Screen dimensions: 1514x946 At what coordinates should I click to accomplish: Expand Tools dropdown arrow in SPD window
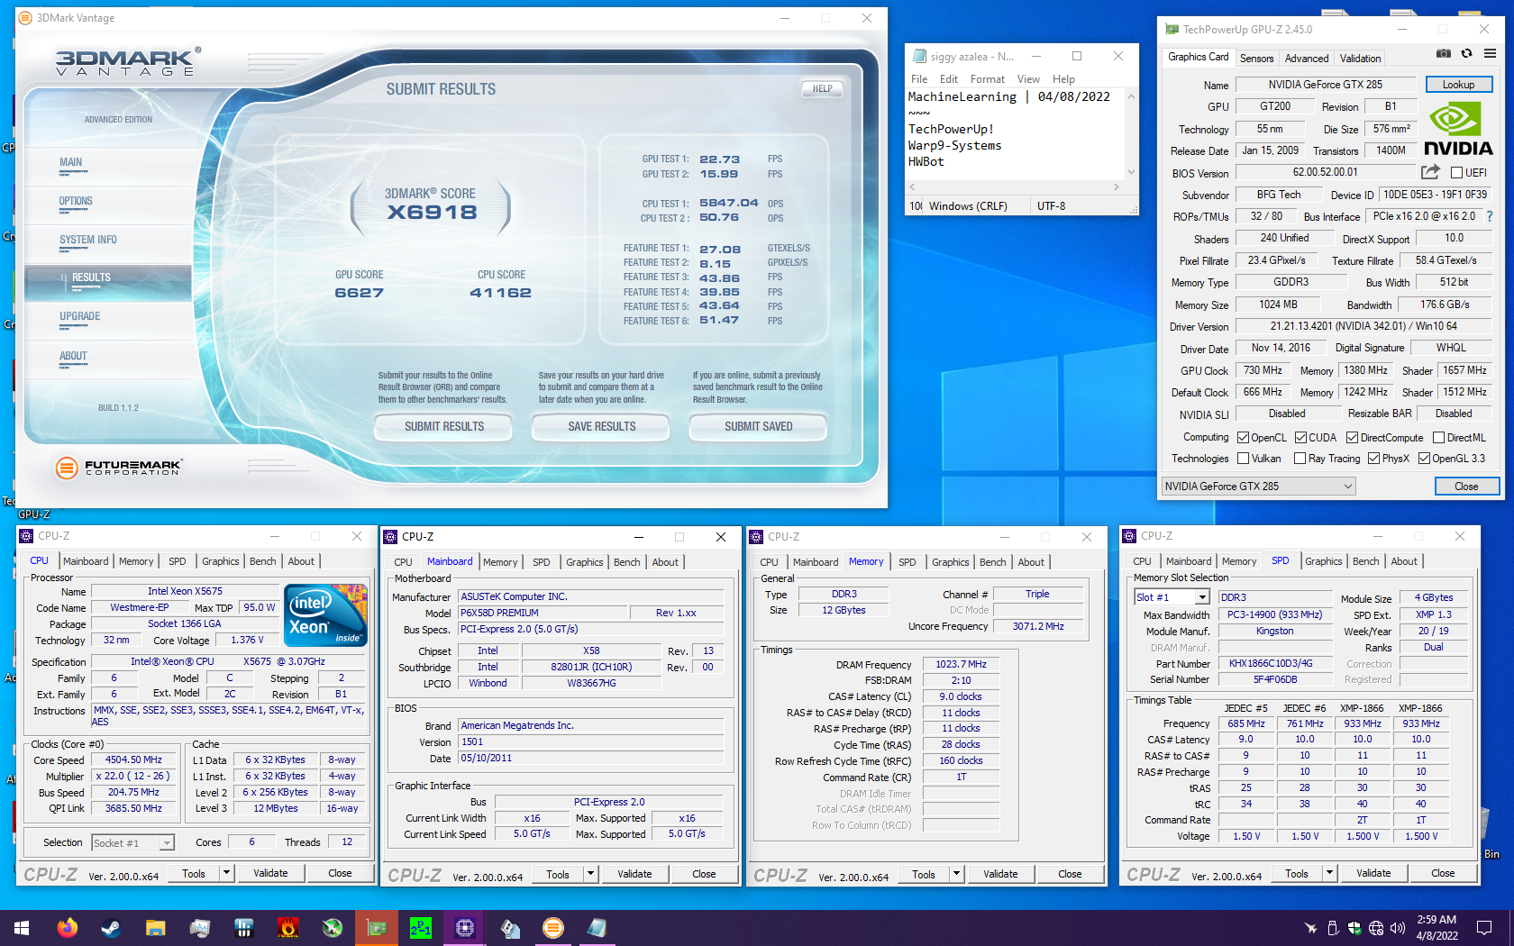(1329, 873)
